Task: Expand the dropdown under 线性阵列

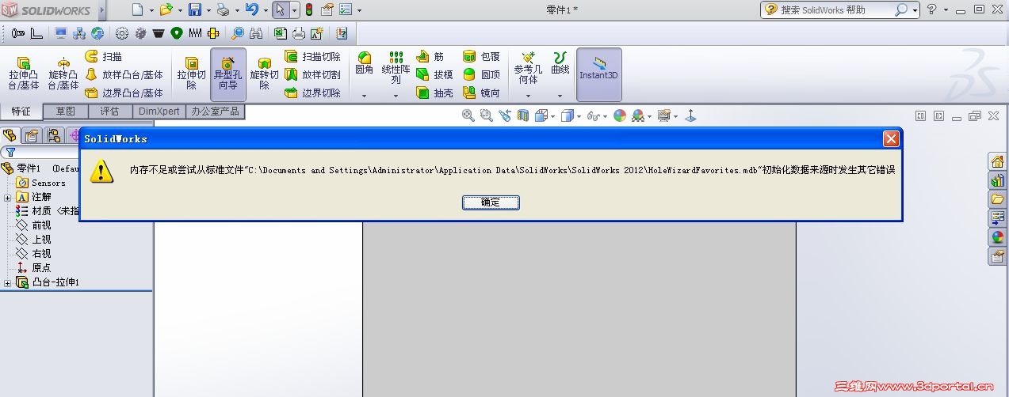Action: [x=396, y=96]
